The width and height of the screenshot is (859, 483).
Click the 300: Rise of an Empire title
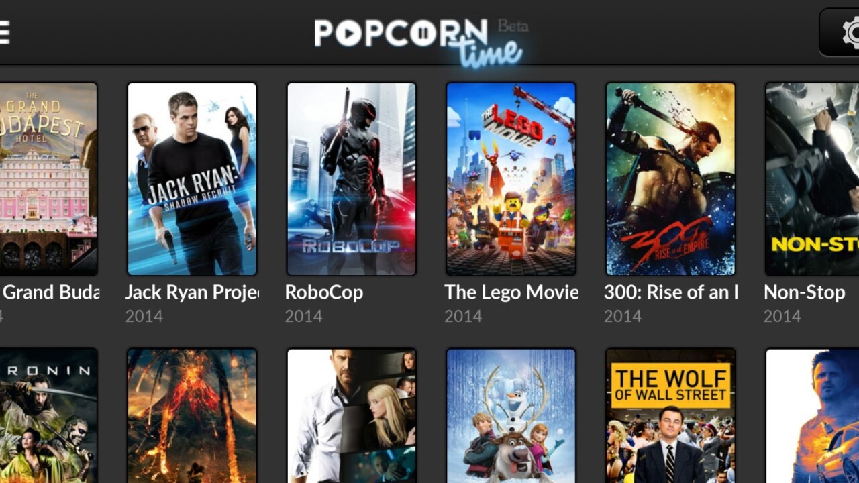tap(671, 292)
